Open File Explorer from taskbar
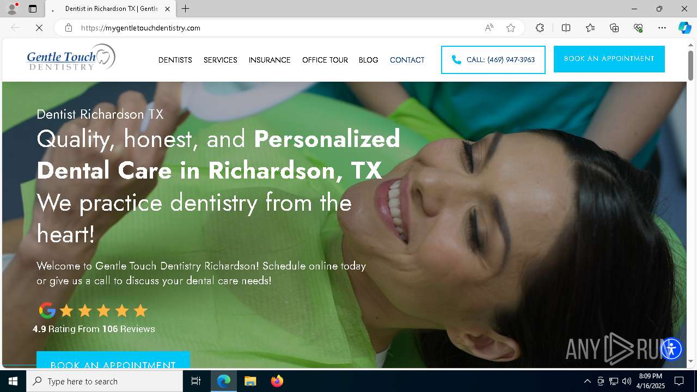This screenshot has width=697, height=392. coord(250,381)
